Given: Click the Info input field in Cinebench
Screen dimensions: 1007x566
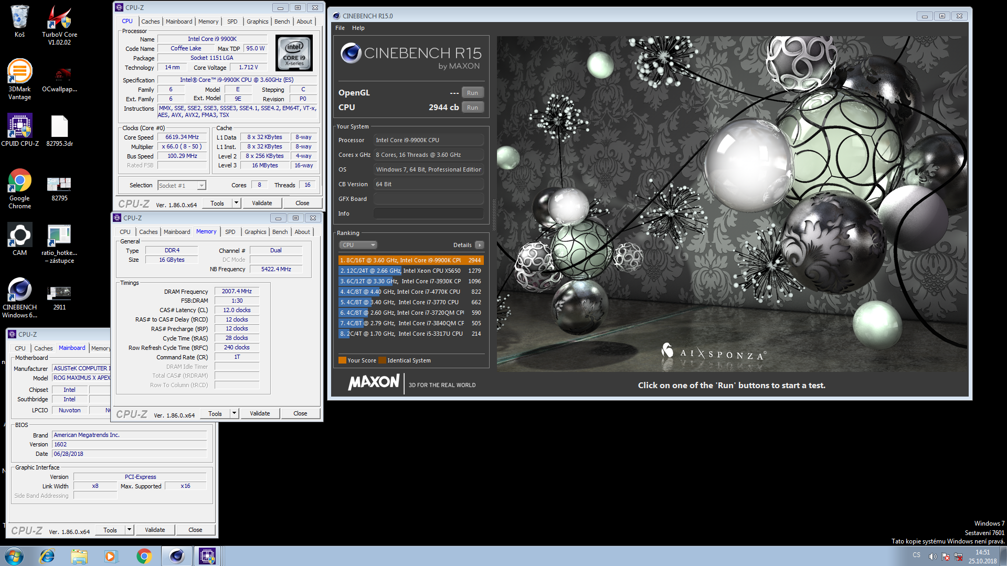Looking at the screenshot, I should pyautogui.click(x=429, y=213).
